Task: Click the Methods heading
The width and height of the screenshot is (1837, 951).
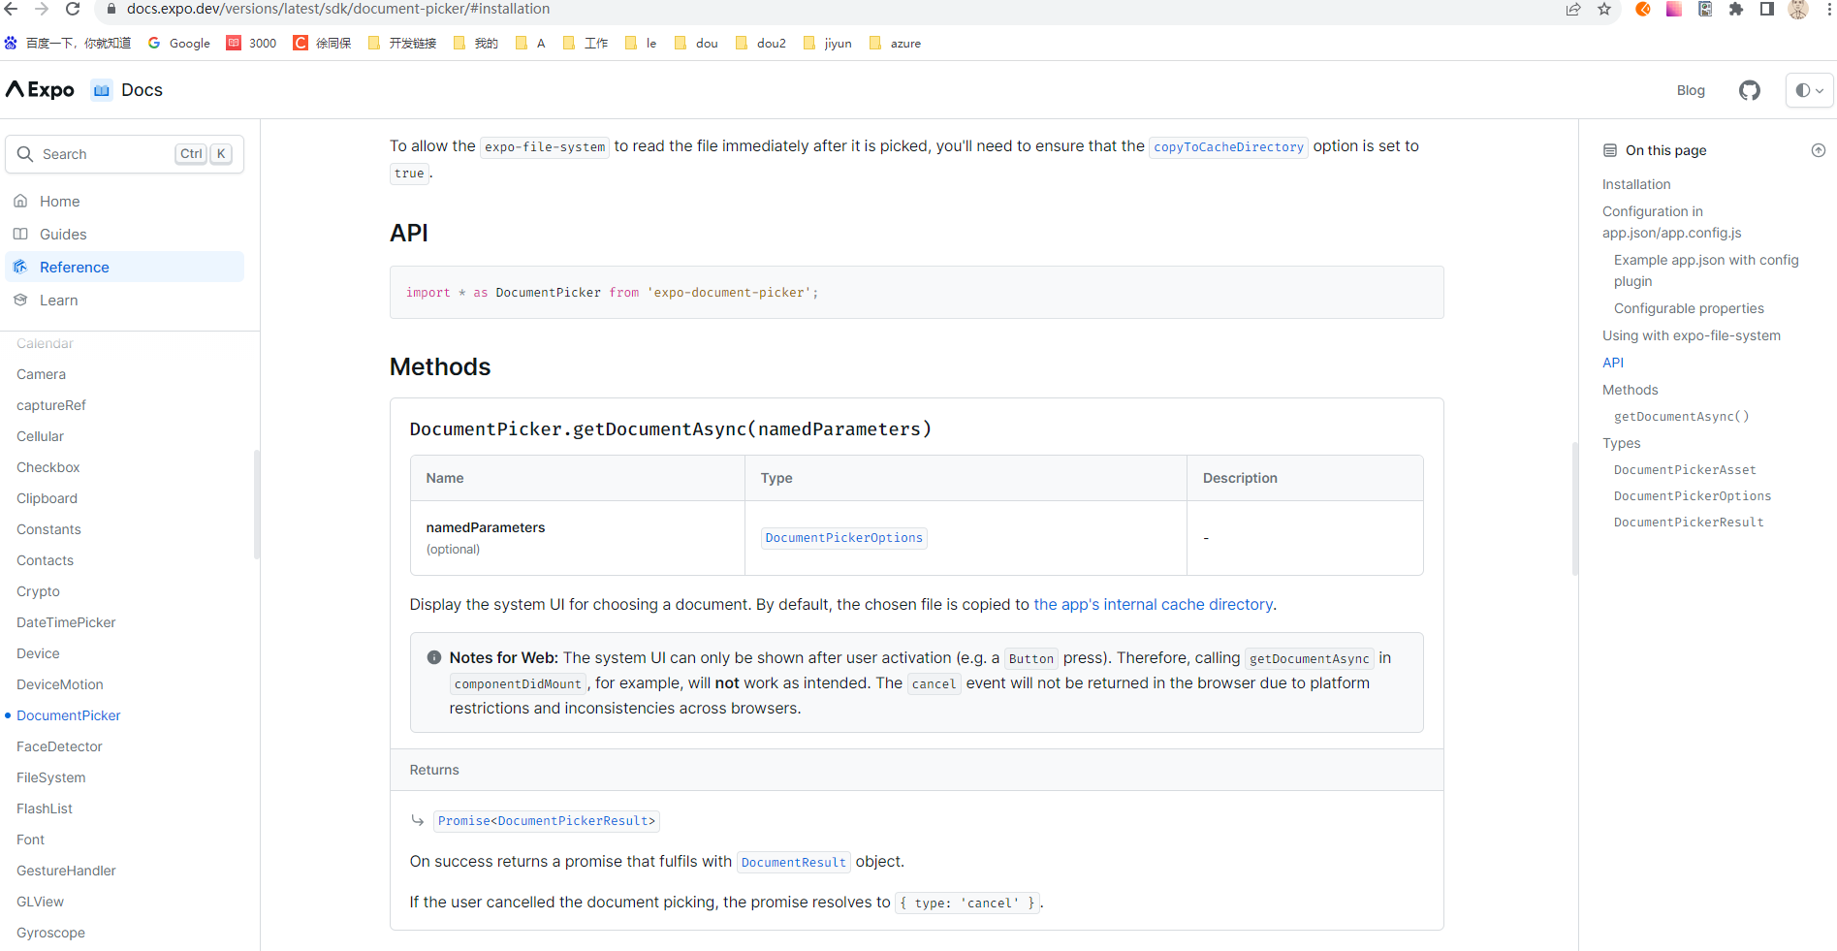Action: click(x=440, y=366)
